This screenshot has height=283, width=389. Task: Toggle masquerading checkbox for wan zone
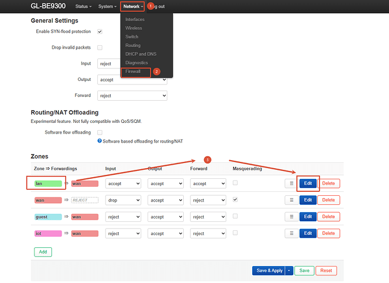click(x=235, y=200)
